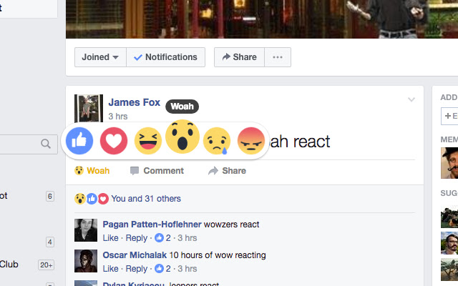Reply to Oscar Michalak's comment
This screenshot has height=286, width=458.
pos(137,269)
